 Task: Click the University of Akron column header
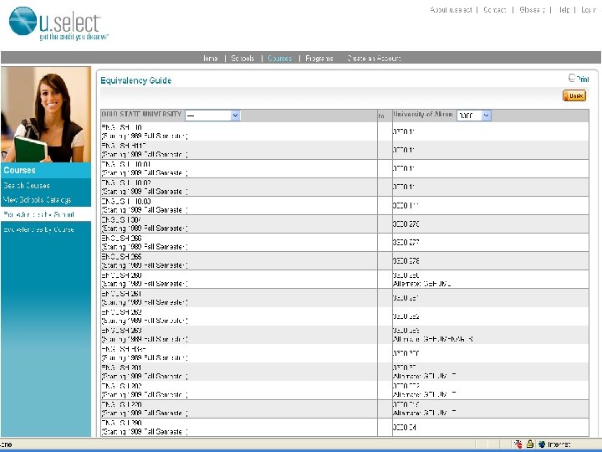click(x=423, y=114)
